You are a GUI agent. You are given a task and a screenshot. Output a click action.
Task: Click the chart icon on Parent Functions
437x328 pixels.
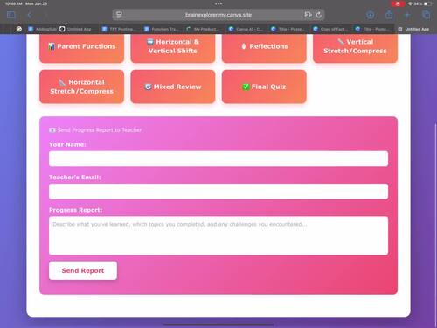tap(52, 46)
